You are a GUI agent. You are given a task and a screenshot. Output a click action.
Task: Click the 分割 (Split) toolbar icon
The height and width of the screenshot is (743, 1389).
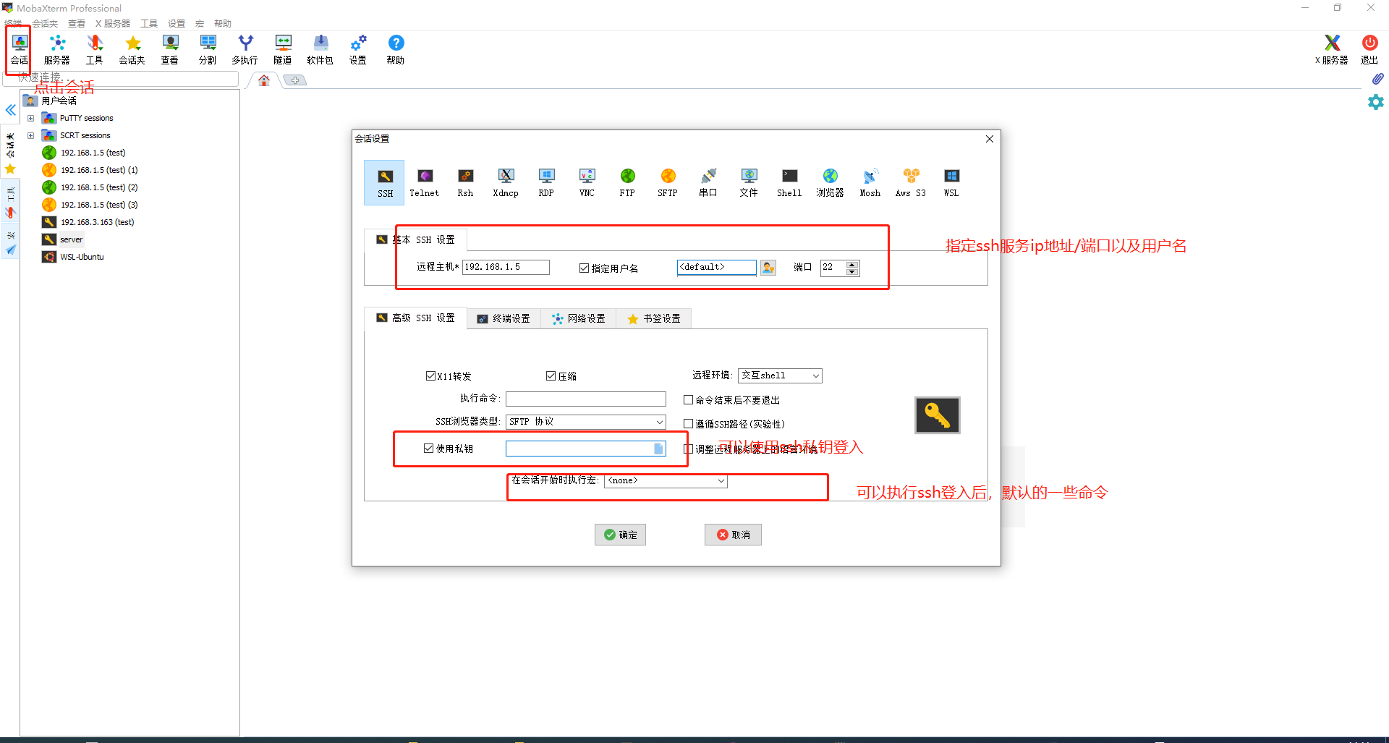pyautogui.click(x=208, y=49)
